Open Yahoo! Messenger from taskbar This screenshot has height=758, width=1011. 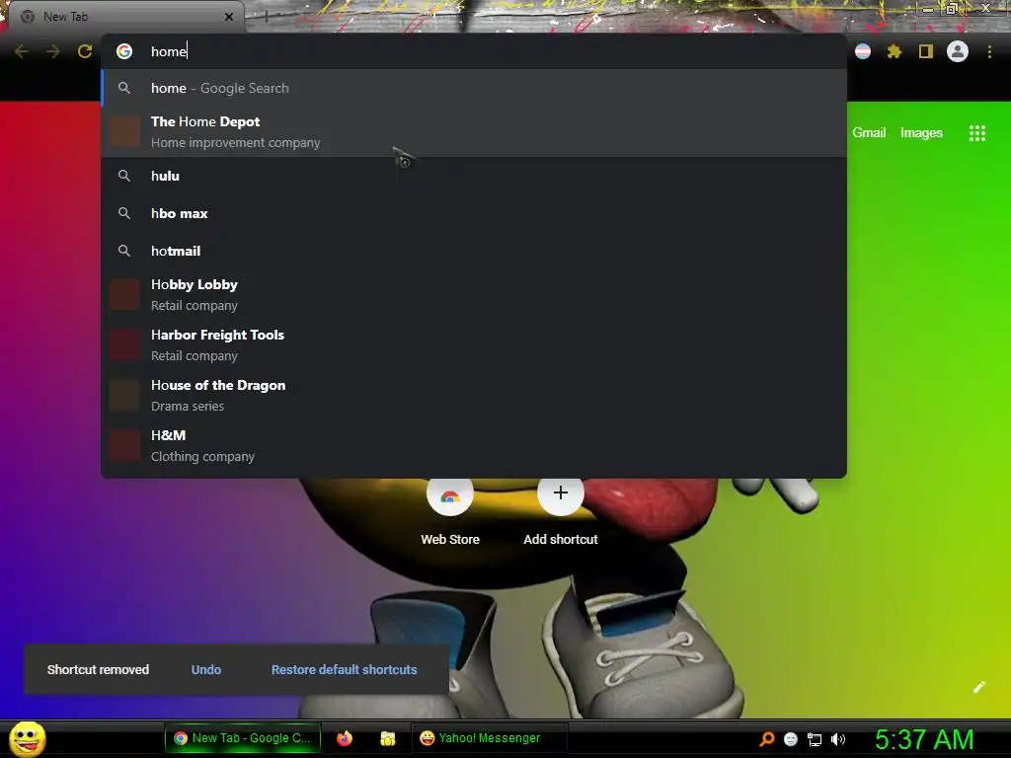coord(489,738)
